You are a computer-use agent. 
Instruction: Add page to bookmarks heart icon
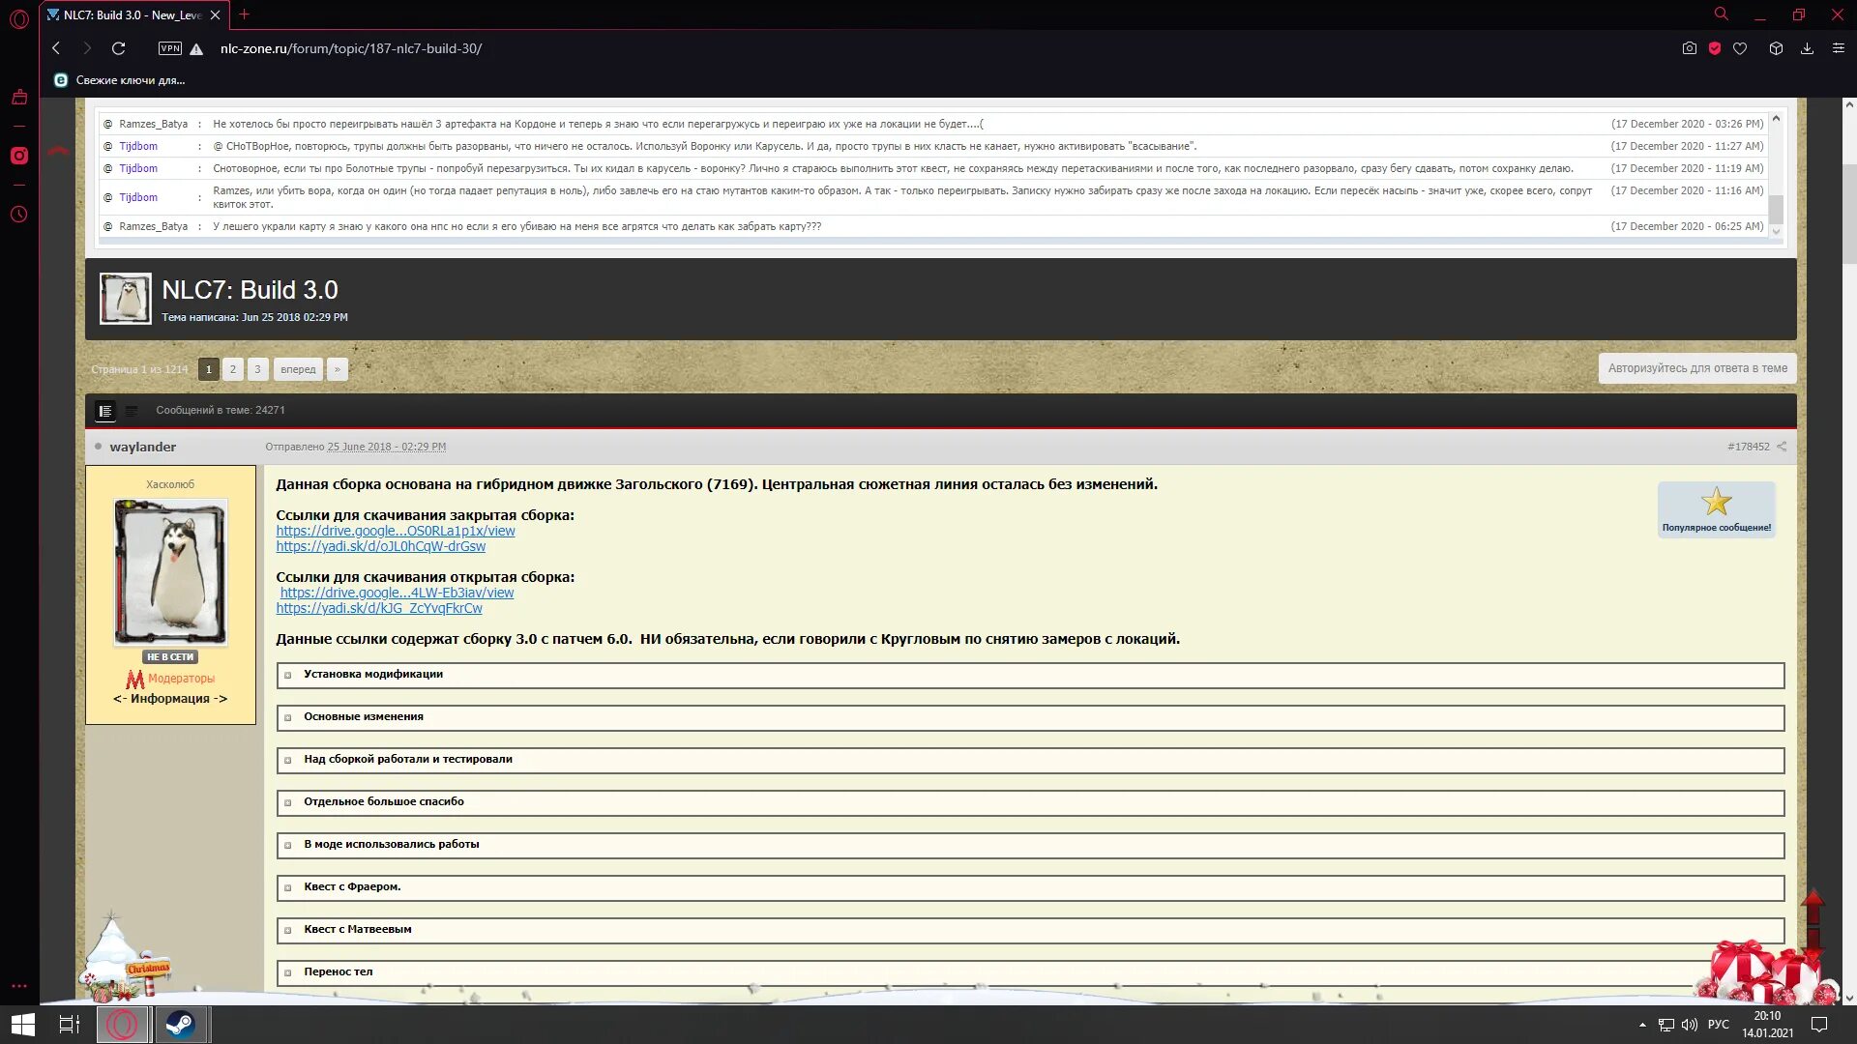[x=1740, y=48]
